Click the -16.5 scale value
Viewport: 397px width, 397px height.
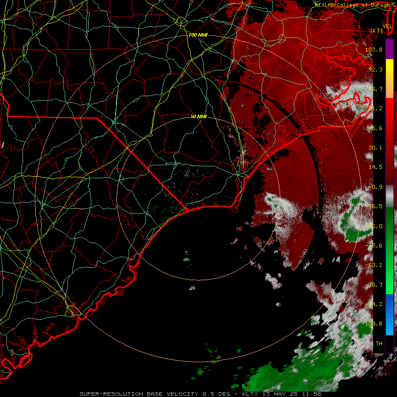tap(374, 206)
